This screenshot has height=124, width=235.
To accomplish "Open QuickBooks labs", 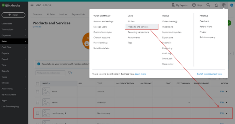I will click(x=101, y=48).
